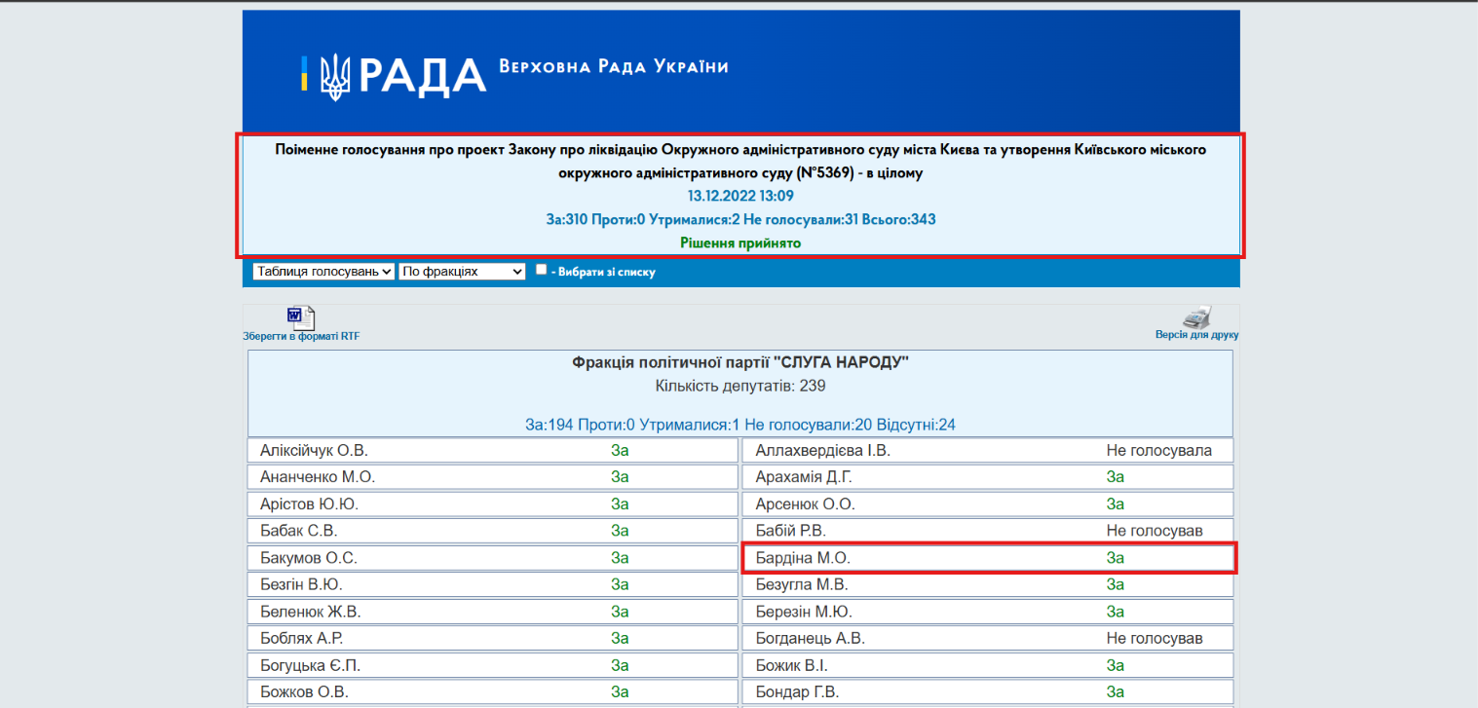Image resolution: width=1478 pixels, height=708 pixels.
Task: Open the 'Таблиця голосувань' dropdown
Action: pos(323,272)
